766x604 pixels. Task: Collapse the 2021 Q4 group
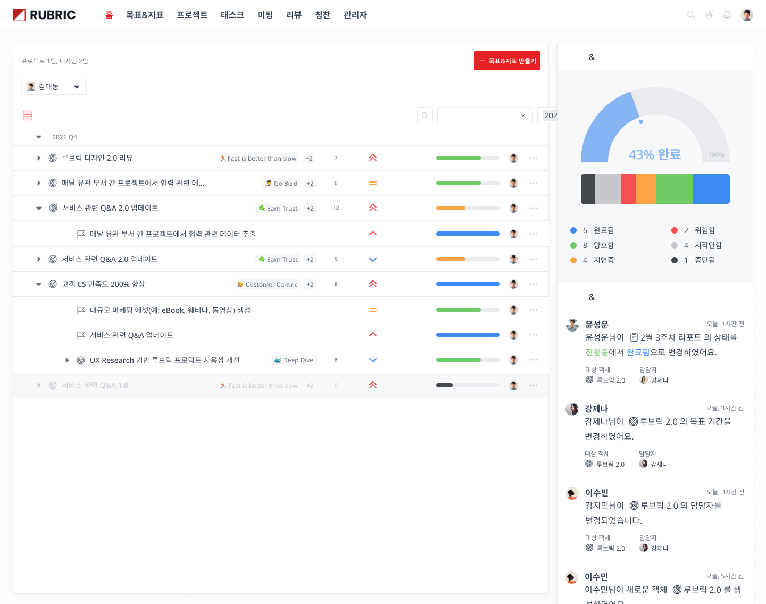click(39, 137)
